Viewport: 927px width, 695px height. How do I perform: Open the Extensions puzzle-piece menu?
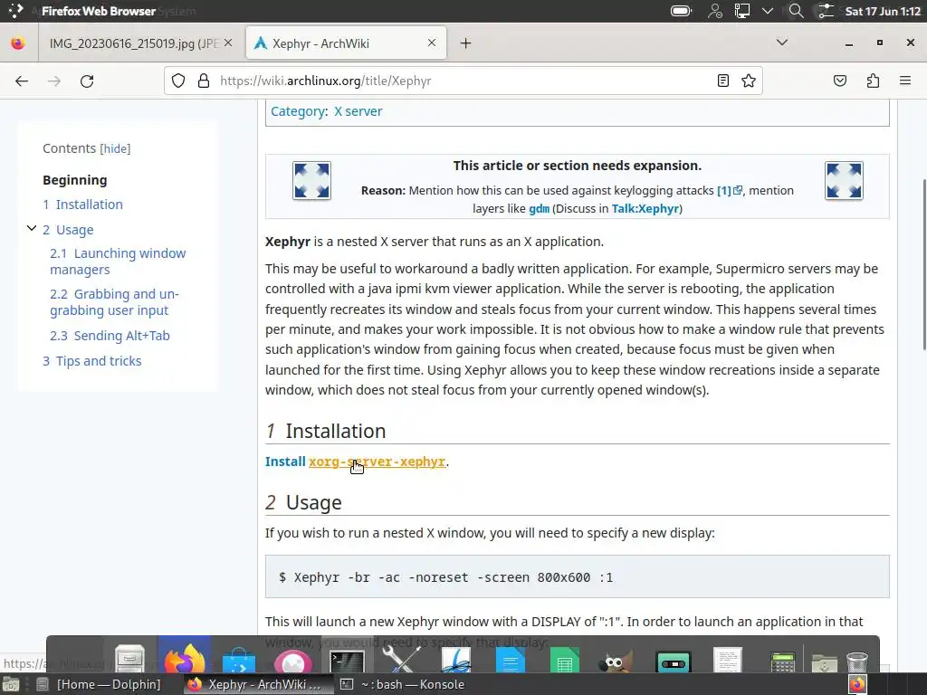click(873, 81)
